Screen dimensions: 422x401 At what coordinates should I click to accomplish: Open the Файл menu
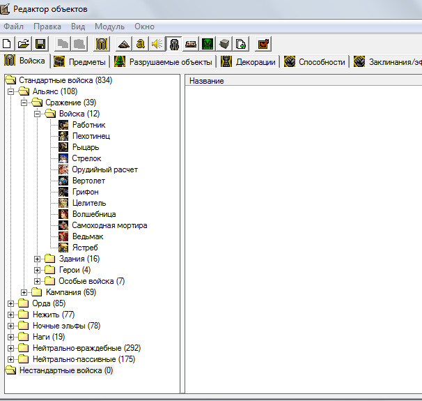point(13,27)
